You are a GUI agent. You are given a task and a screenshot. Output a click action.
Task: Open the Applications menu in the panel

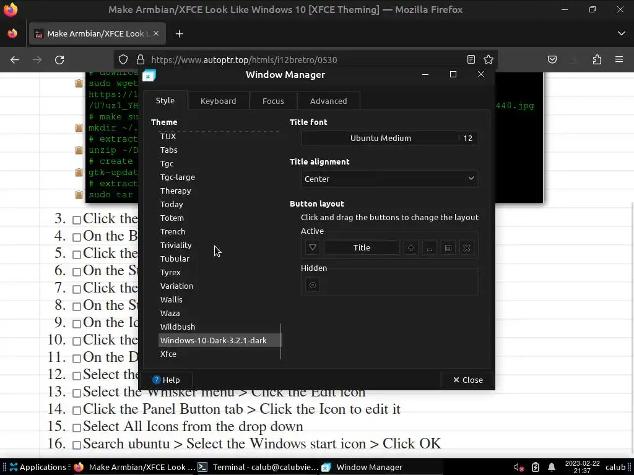38,468
